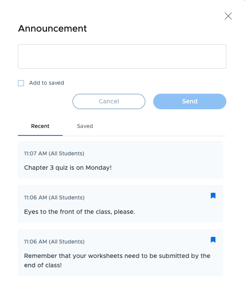Select the second recent announcement card background
This screenshot has height=288, width=245.
point(121,204)
